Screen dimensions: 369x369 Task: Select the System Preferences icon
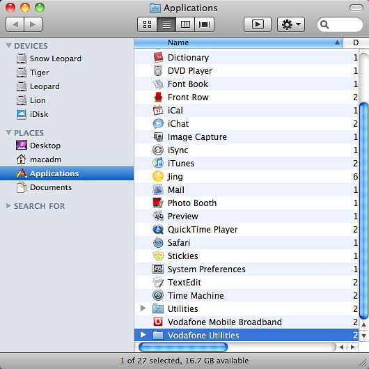pos(158,269)
